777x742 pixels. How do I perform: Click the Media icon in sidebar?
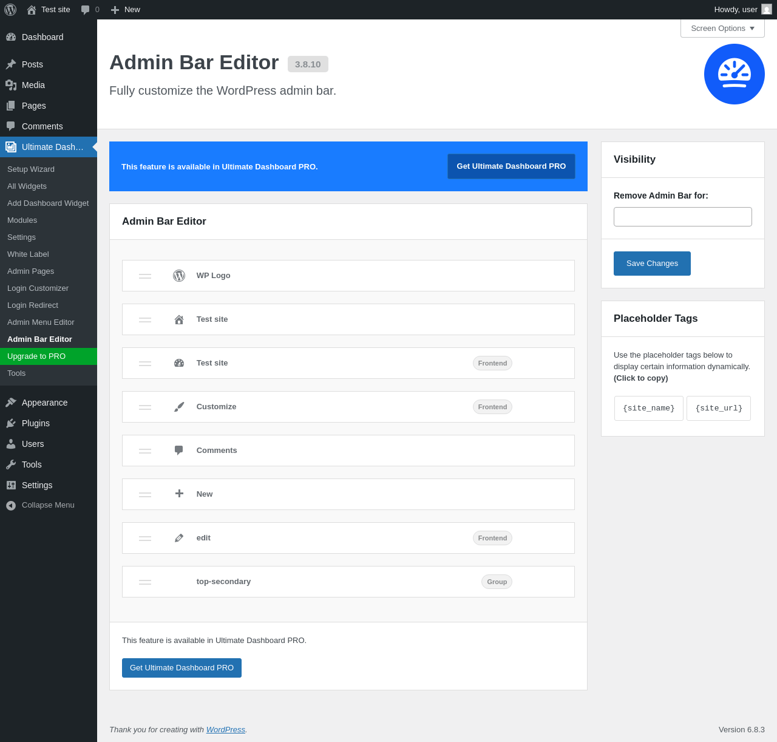11,85
